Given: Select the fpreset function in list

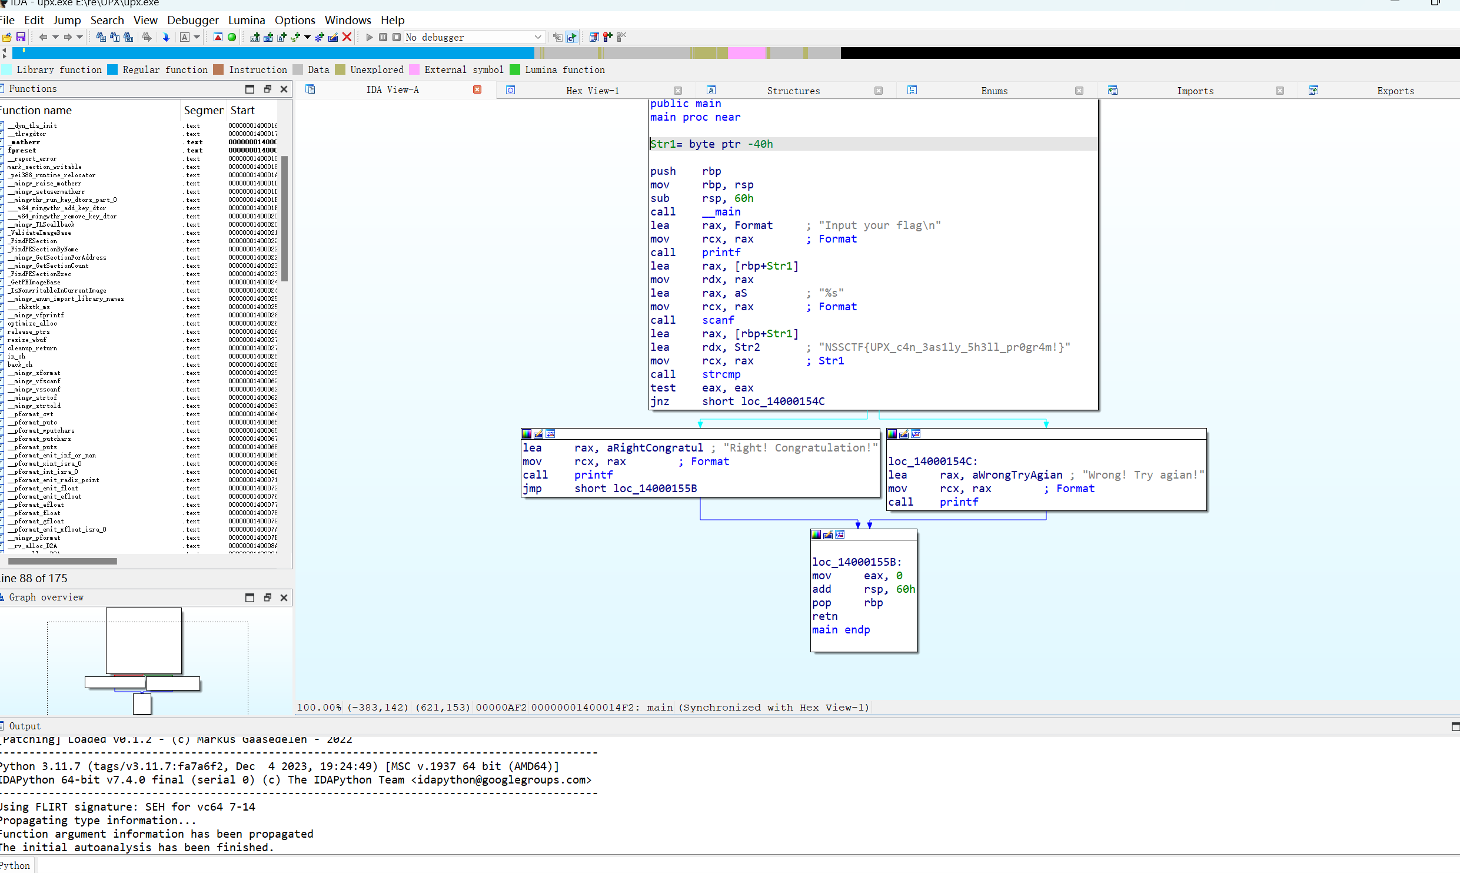Looking at the screenshot, I should (22, 150).
